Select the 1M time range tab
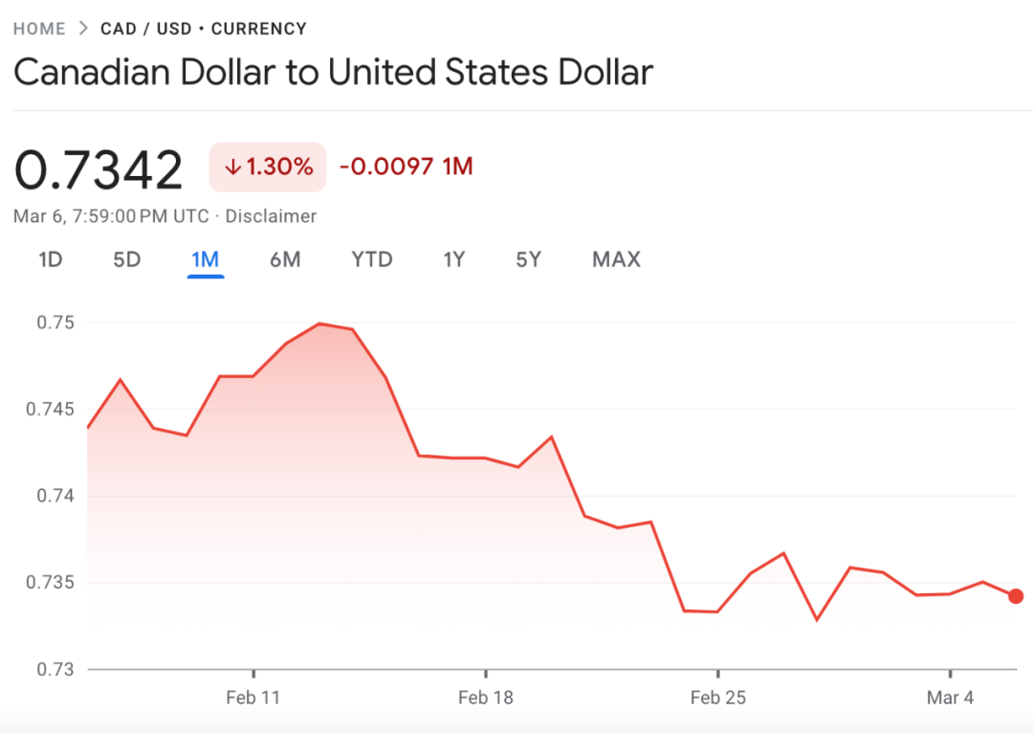The width and height of the screenshot is (1033, 733). coord(206,259)
